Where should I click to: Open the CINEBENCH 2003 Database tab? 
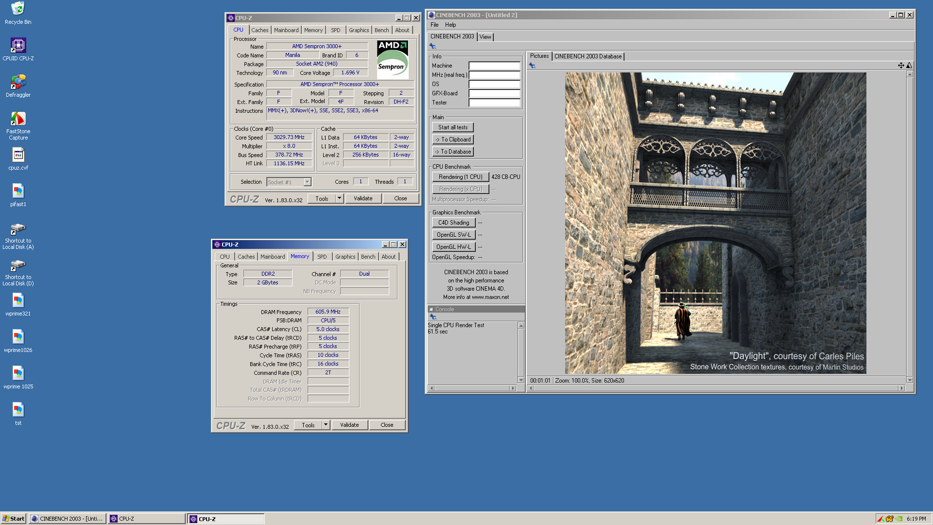(588, 56)
